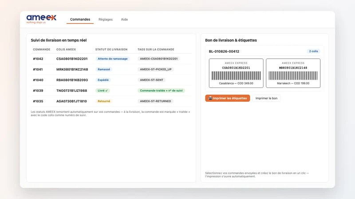Open the Commandes tab
This screenshot has height=199, width=355.
click(x=80, y=19)
